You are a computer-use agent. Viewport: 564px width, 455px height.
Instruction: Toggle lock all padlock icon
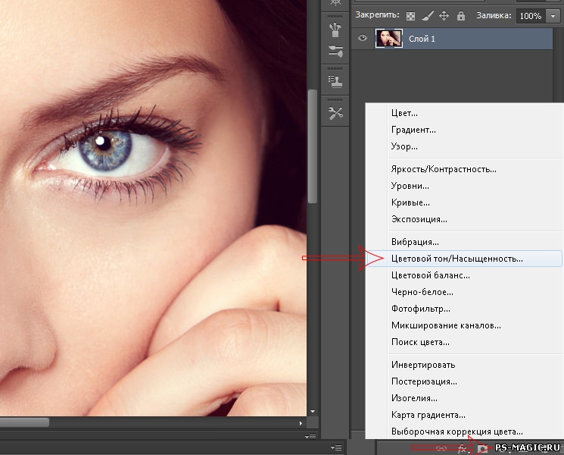click(460, 15)
